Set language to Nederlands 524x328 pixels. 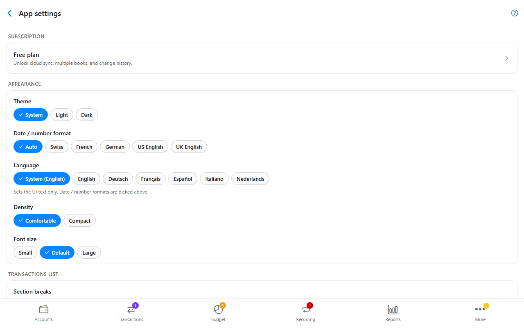tap(250, 179)
